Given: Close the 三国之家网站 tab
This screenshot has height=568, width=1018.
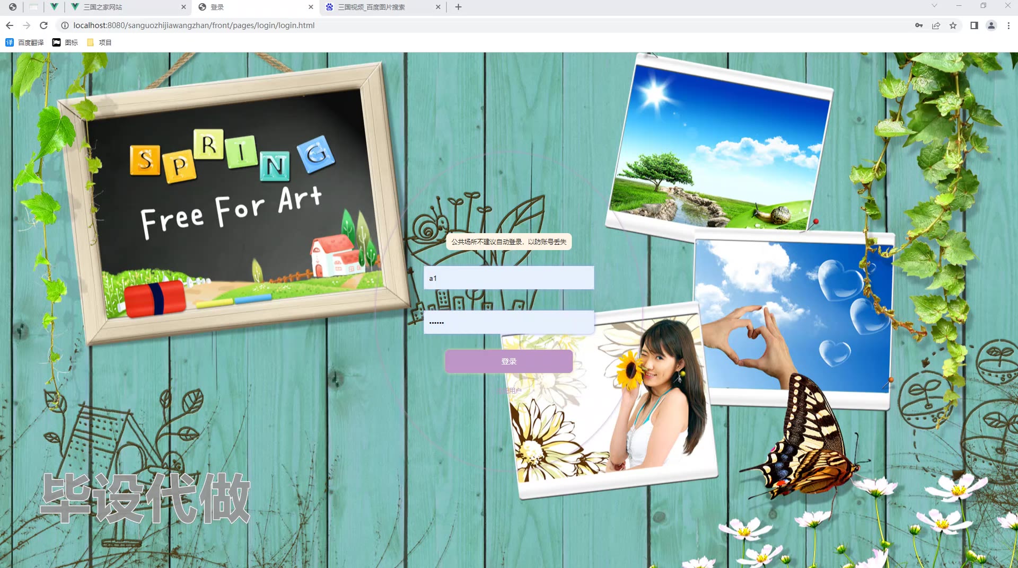Looking at the screenshot, I should tap(183, 7).
